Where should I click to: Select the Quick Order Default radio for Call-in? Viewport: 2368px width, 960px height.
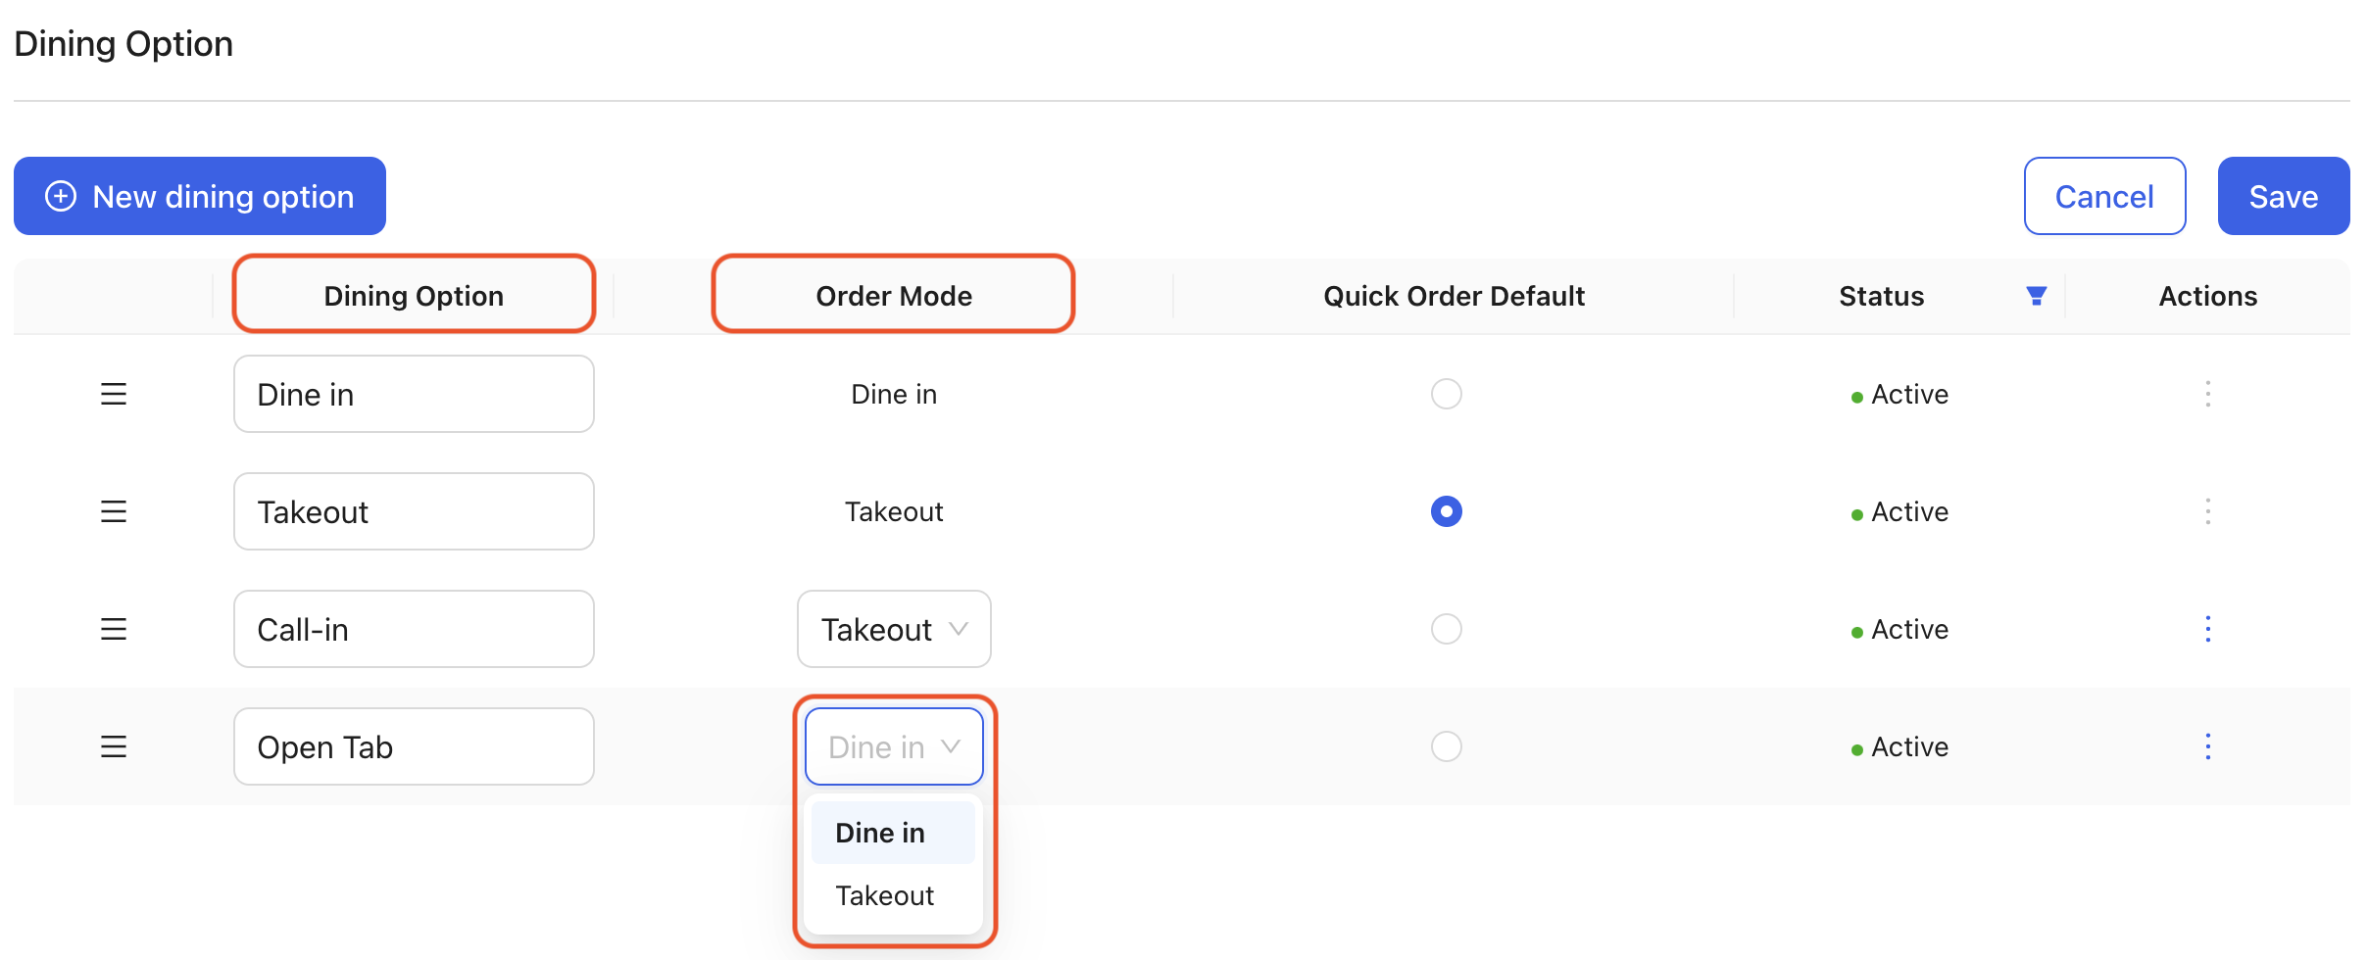pos(1446,629)
